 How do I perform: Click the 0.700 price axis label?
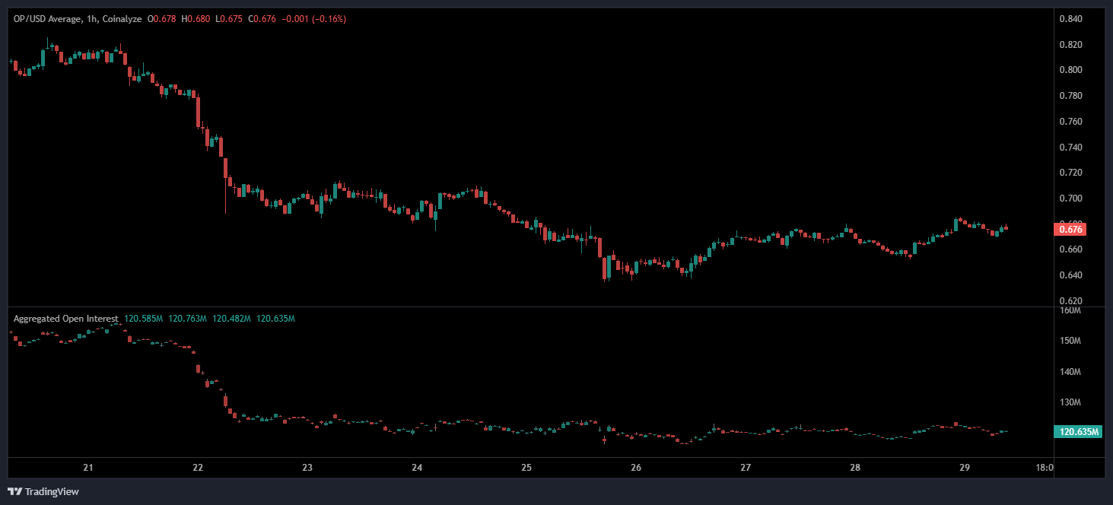(1070, 199)
